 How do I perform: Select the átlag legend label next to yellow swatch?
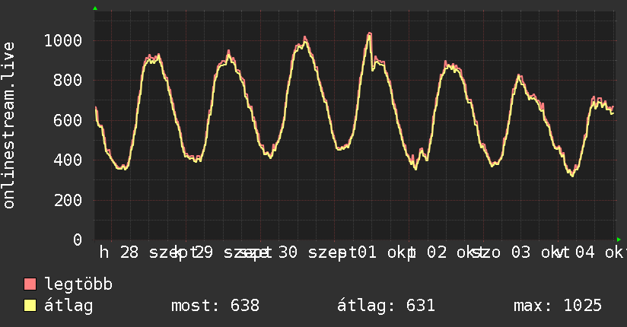pos(68,306)
